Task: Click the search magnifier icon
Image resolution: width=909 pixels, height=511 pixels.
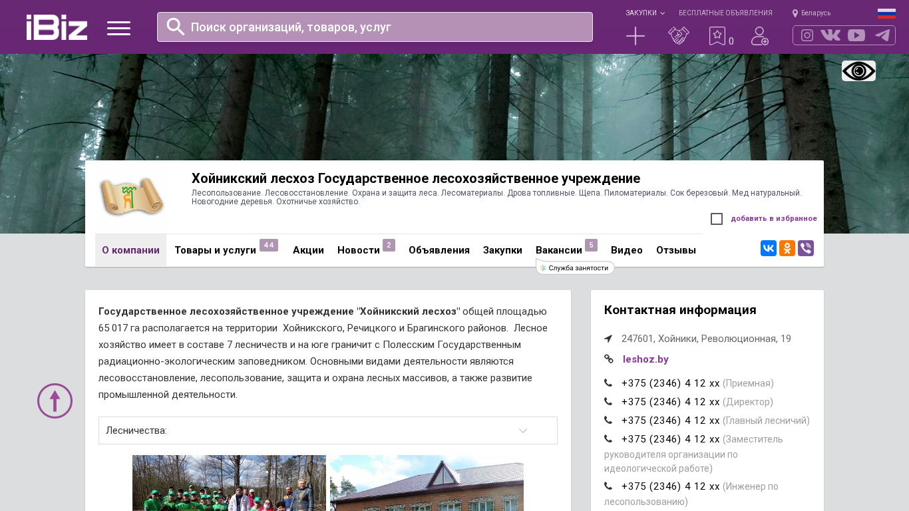Action: [176, 27]
